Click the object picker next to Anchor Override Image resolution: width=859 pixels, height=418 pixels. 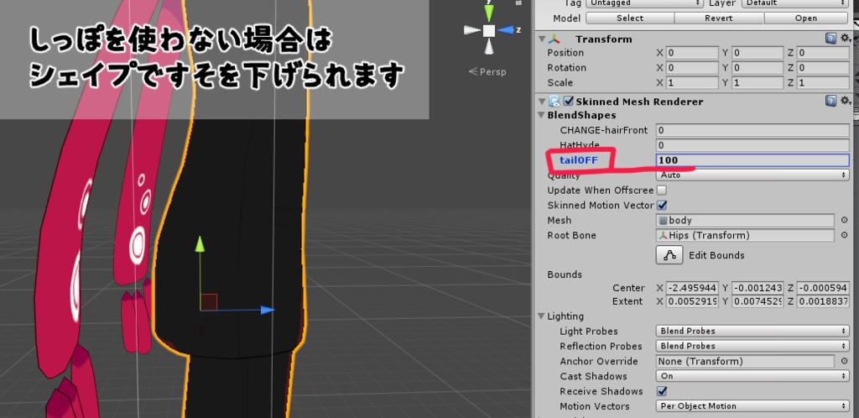pos(844,361)
